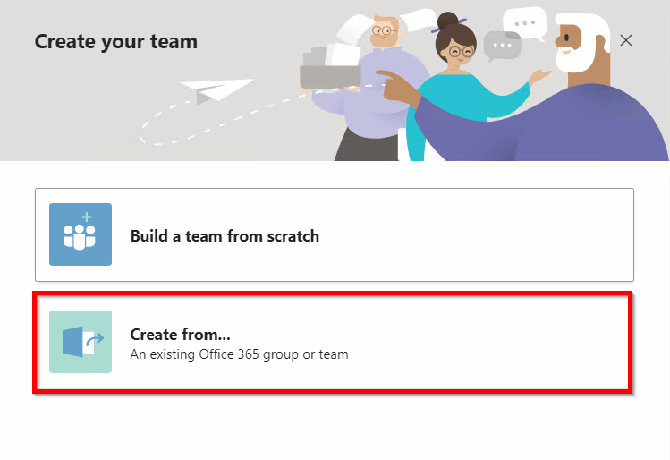Close the Create your team dialog
Image resolution: width=670 pixels, height=460 pixels.
tap(626, 40)
